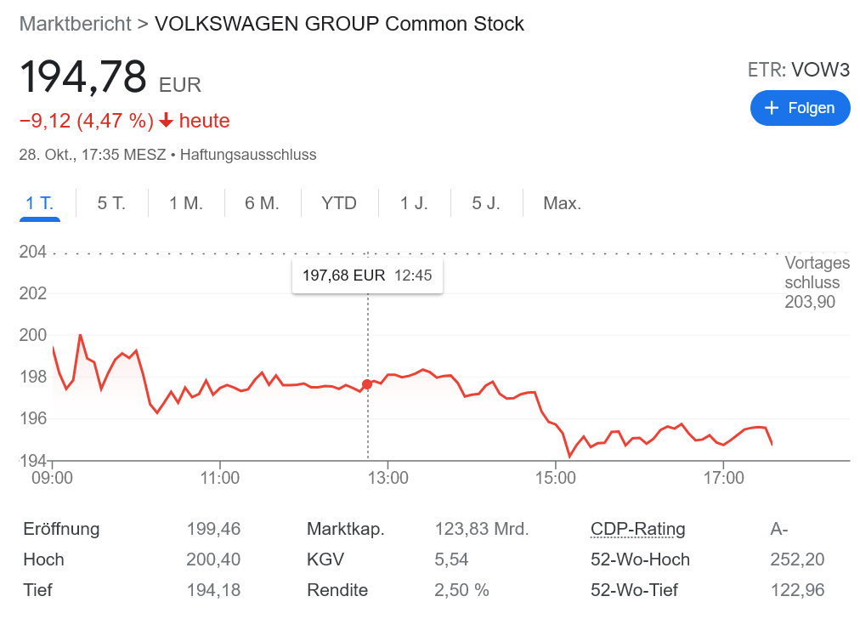Click the CDP-Rating underlined label
This screenshot has height=619, width=860.
pos(637,529)
